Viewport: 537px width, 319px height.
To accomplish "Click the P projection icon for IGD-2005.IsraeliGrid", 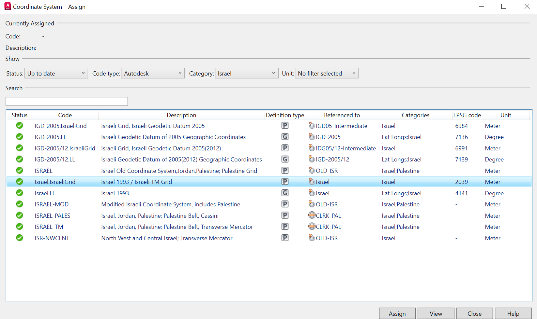I will click(285, 126).
